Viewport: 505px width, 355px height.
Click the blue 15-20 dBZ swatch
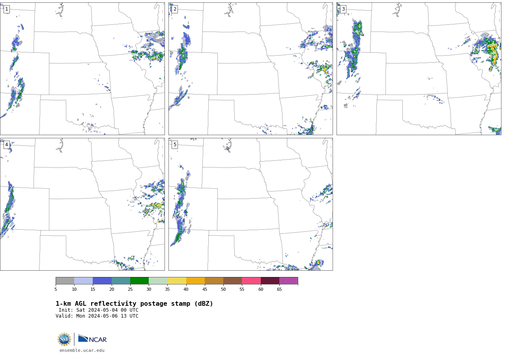click(x=102, y=281)
